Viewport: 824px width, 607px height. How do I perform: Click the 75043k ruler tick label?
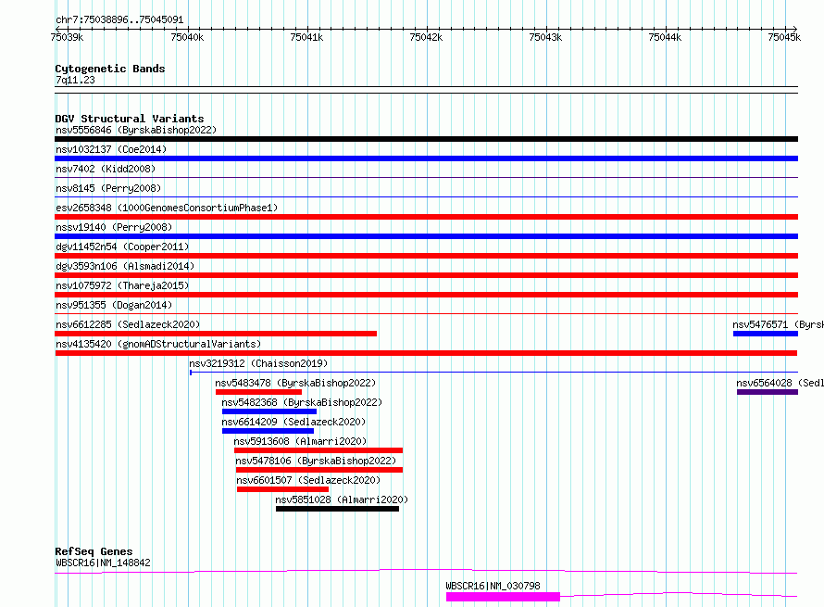click(545, 37)
